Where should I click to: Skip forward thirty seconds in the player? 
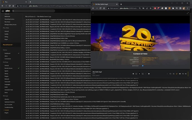142,74
